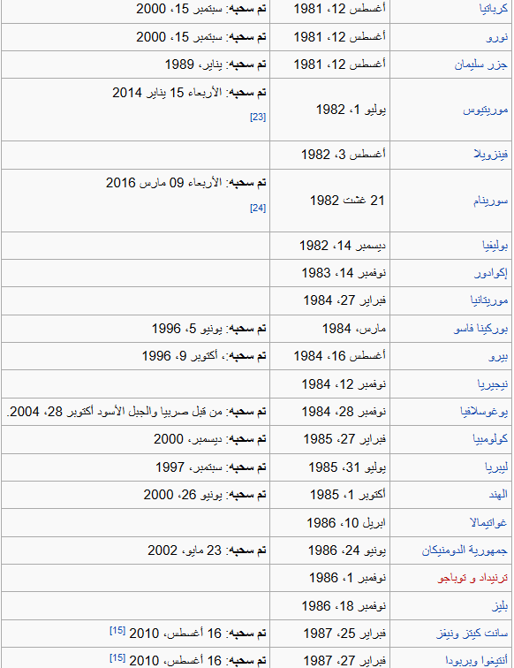514x668 pixels.
Task: Select withdrawal text سبتمبر، 1997
Action: (189, 467)
